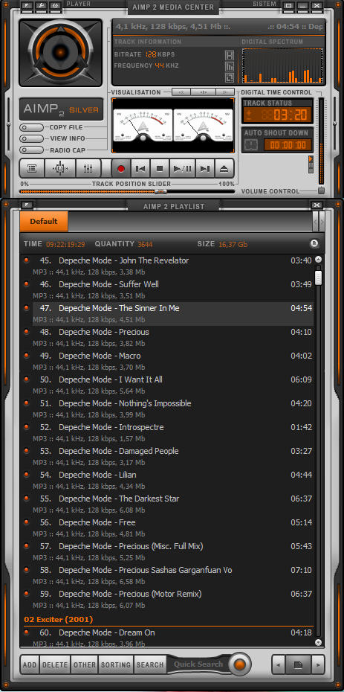Open the equalizer sliders button

coord(88,169)
